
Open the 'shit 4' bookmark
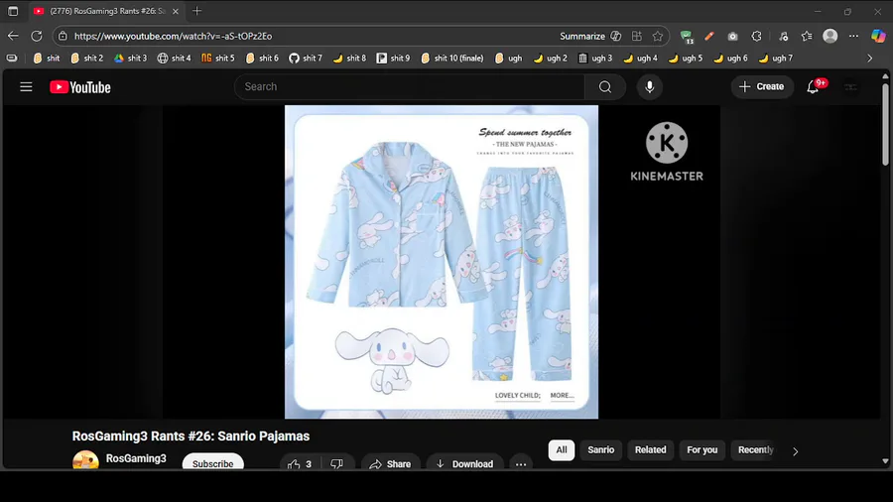(x=175, y=59)
